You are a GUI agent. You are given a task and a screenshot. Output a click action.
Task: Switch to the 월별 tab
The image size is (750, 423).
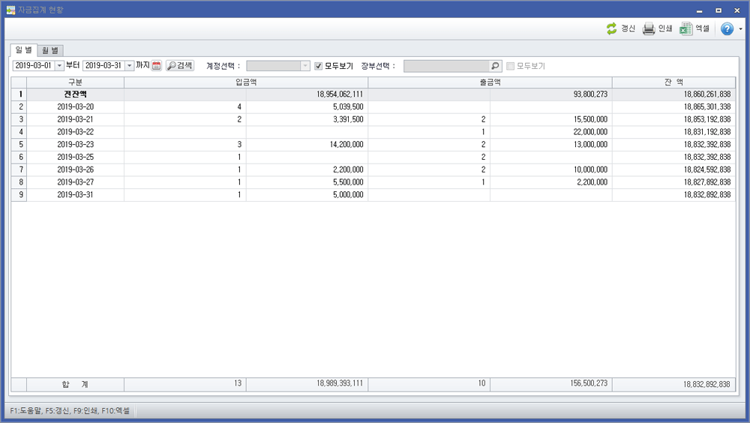tap(50, 50)
